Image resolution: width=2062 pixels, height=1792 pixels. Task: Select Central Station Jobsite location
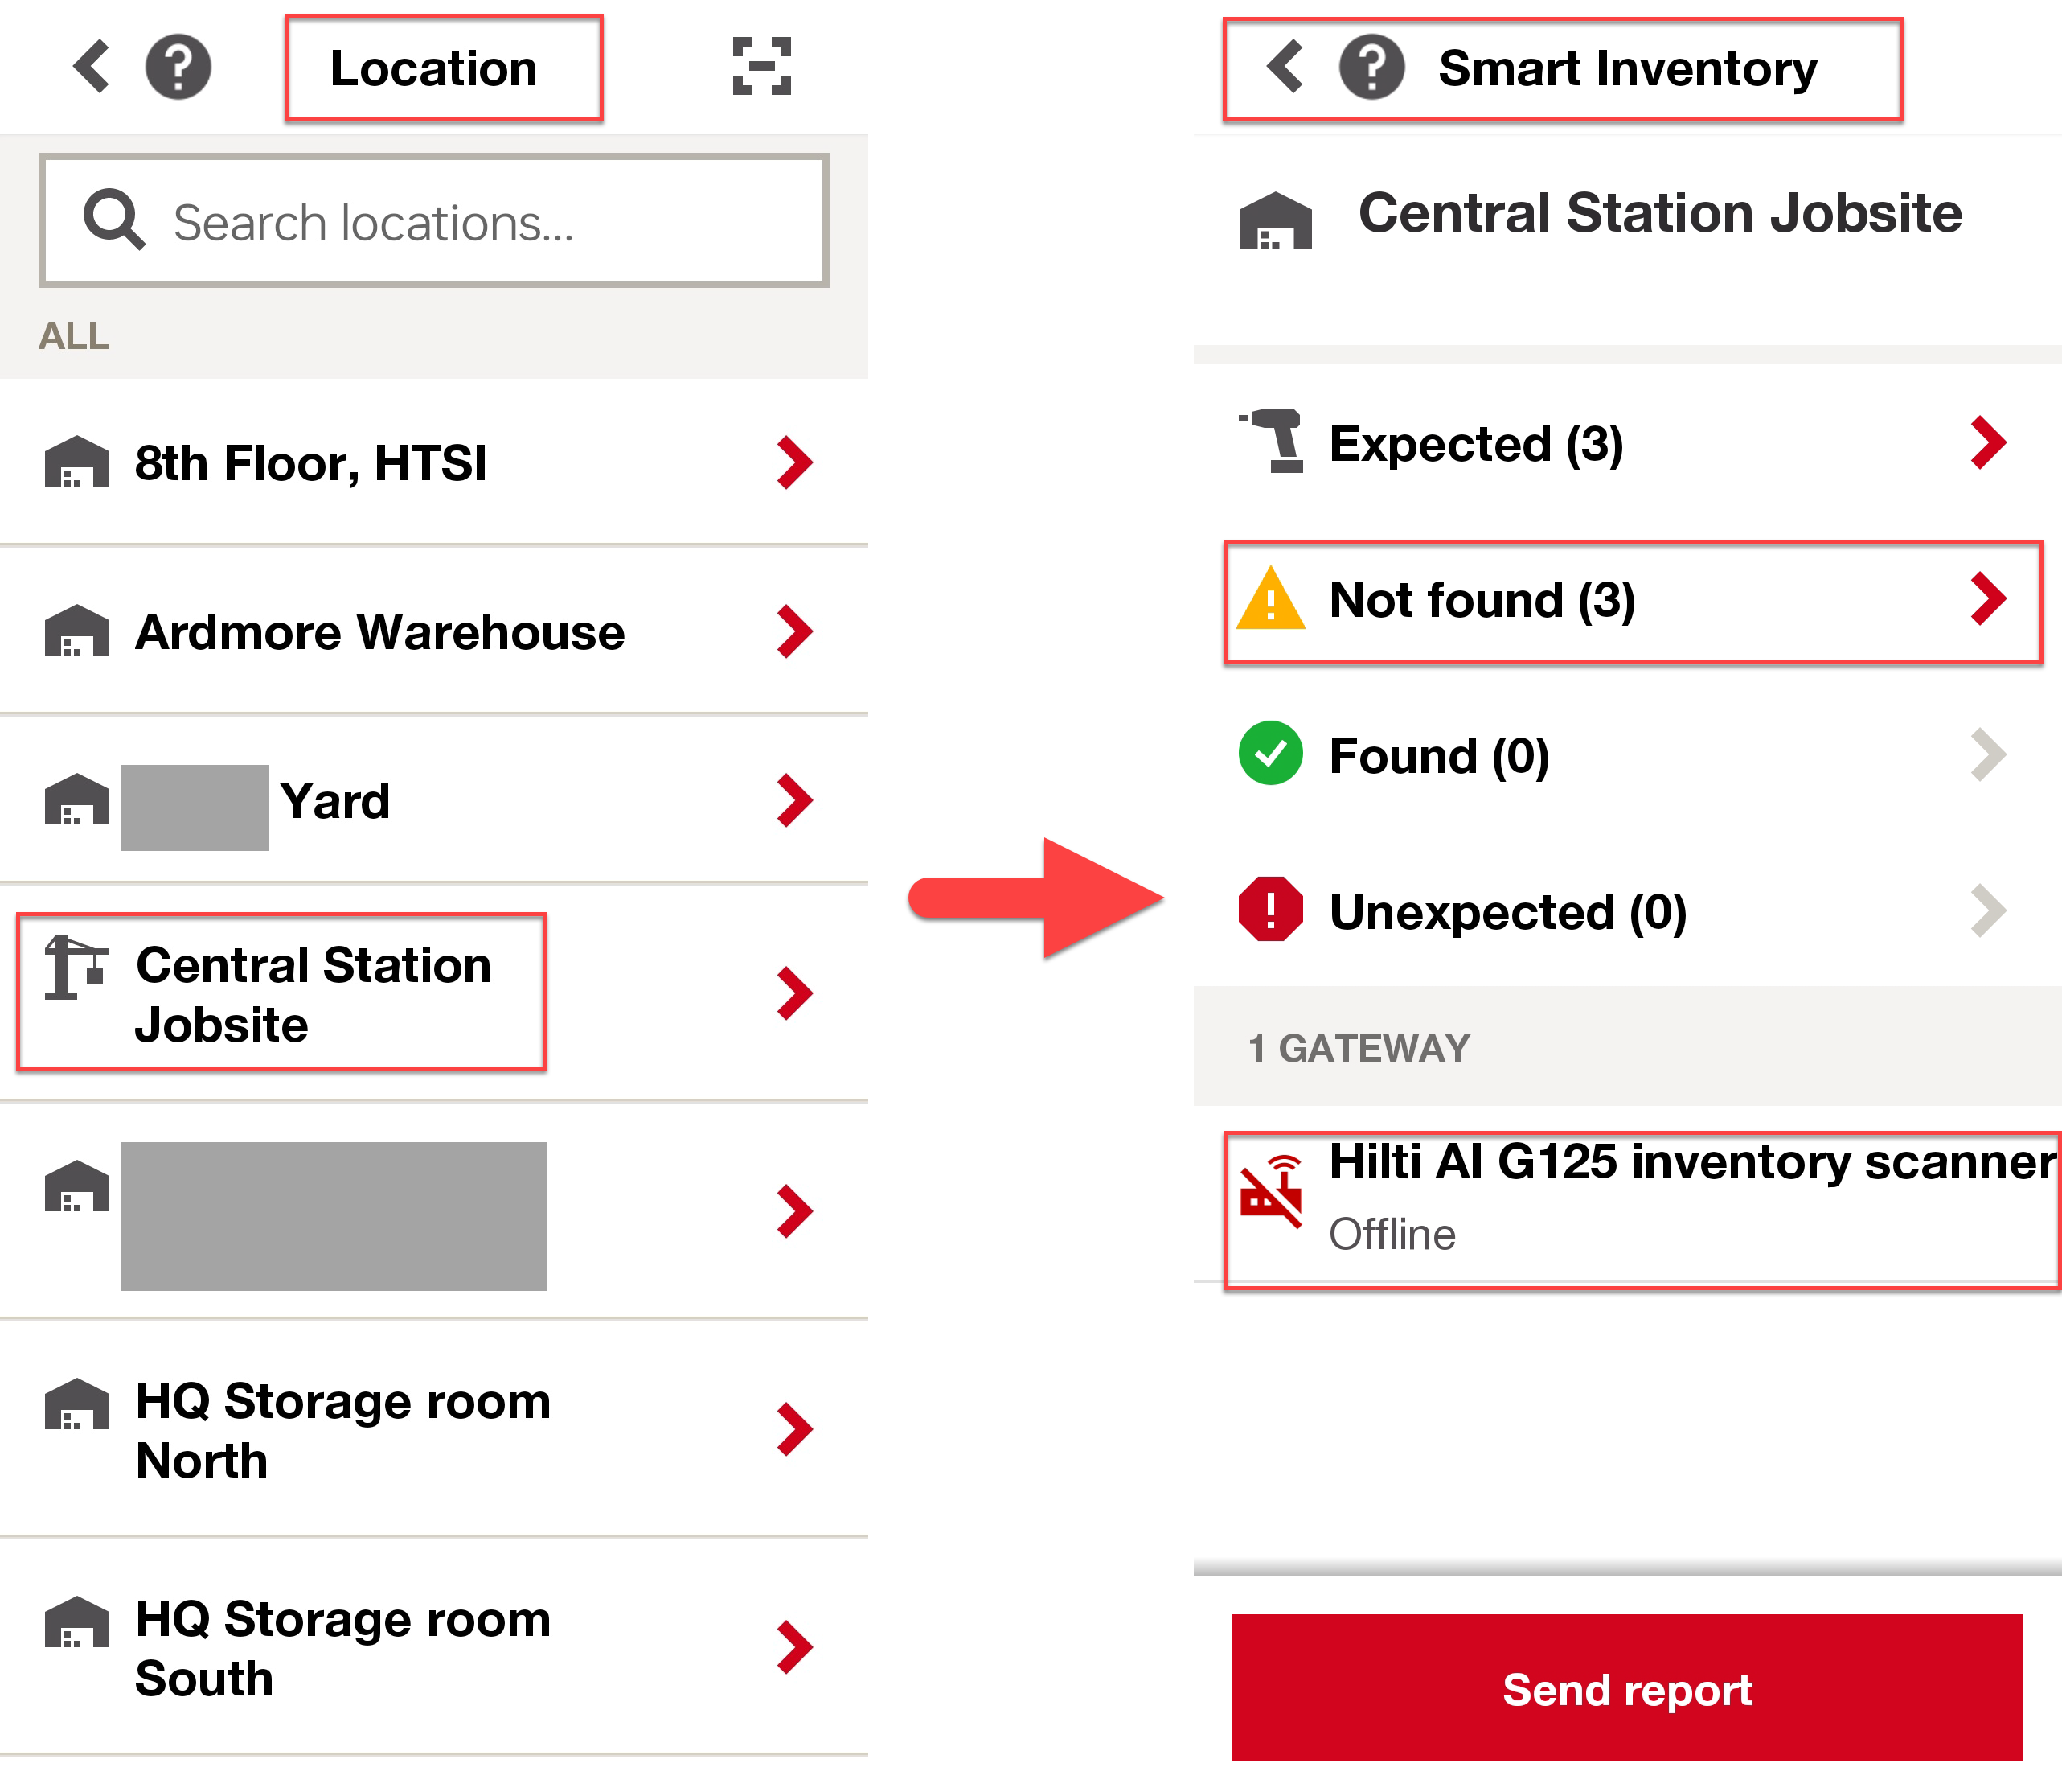point(434,993)
